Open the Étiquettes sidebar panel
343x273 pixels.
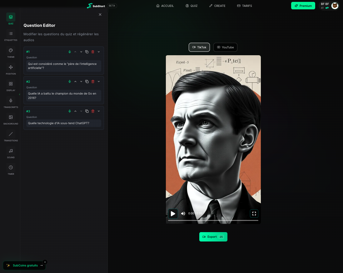[x=11, y=36]
